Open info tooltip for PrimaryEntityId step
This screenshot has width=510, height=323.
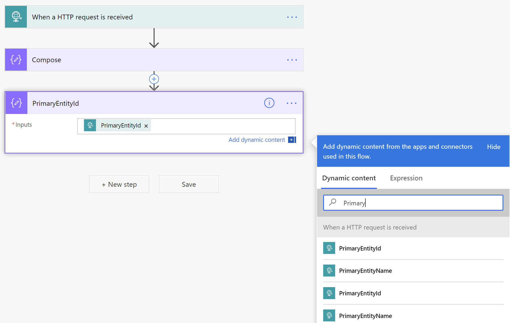(269, 103)
